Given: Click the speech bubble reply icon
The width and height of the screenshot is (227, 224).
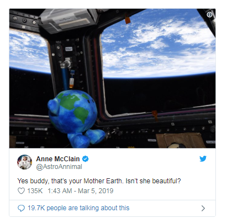Looking at the screenshot, I should point(21,208).
